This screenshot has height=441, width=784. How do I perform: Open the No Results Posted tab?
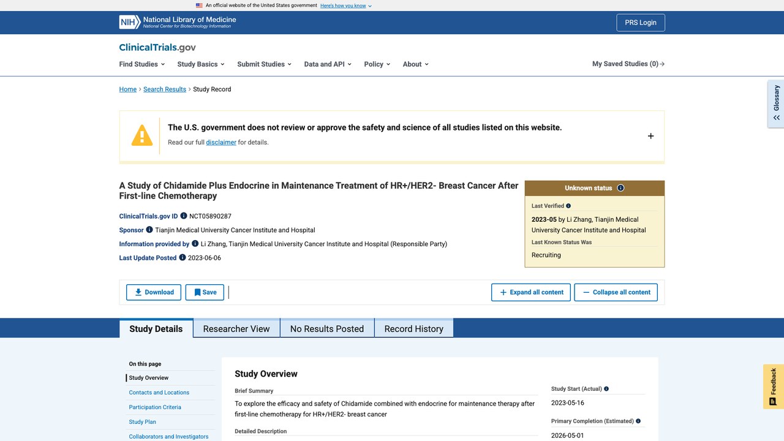[327, 328]
